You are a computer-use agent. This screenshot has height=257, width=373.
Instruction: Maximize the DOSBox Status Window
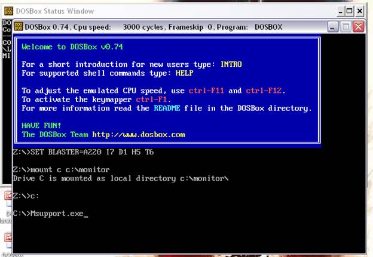tap(350, 11)
